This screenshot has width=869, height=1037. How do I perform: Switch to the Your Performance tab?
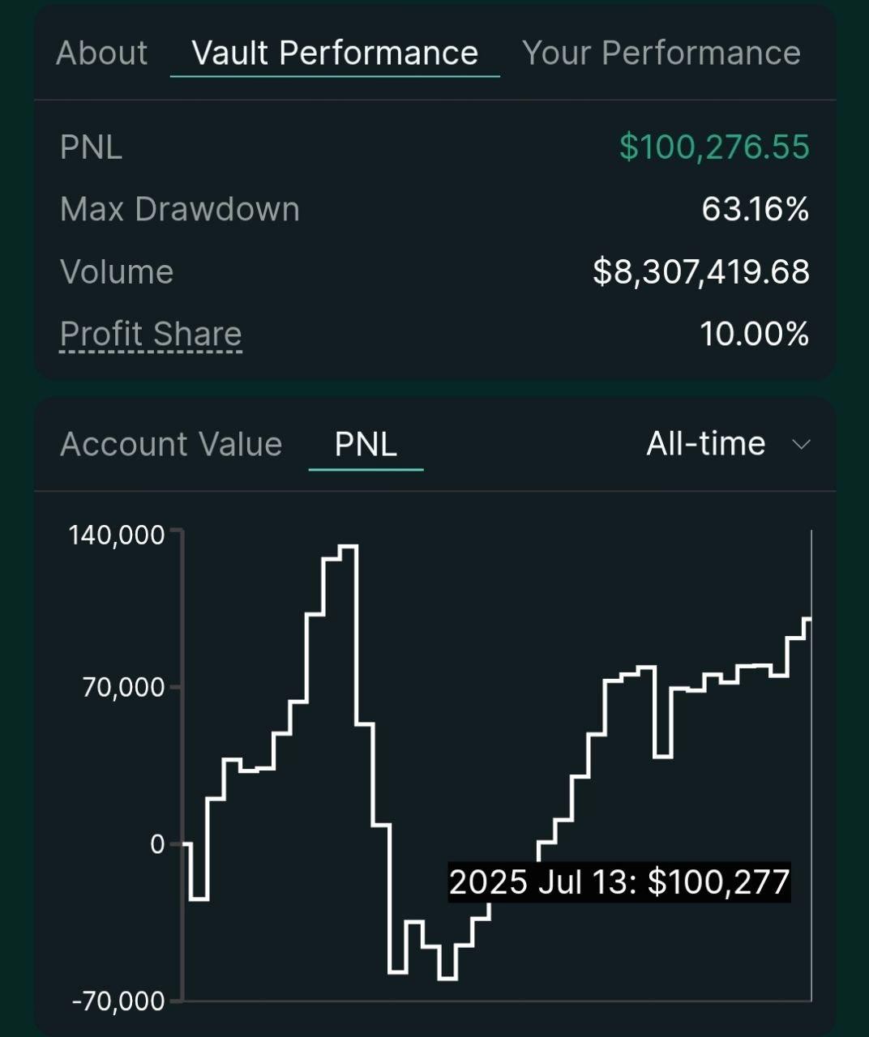pos(661,53)
